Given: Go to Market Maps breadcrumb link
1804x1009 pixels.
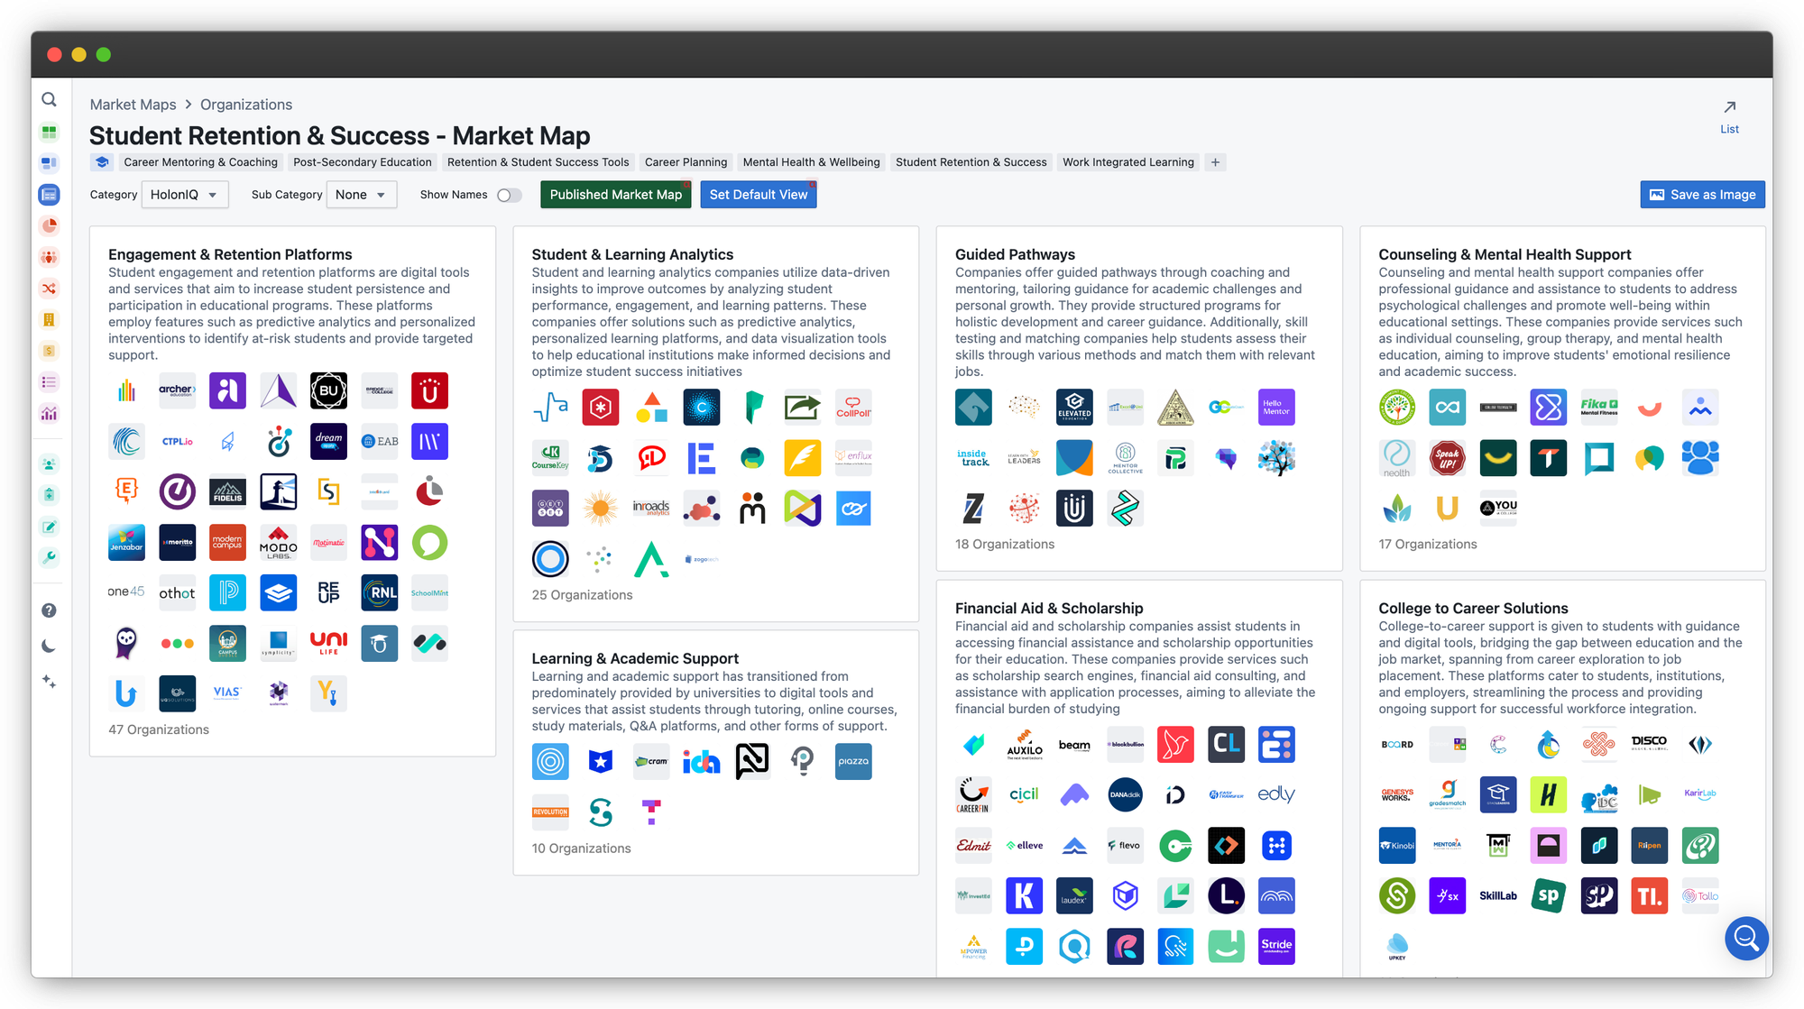Looking at the screenshot, I should click(x=133, y=105).
